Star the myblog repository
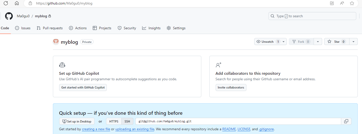 pos(337,42)
